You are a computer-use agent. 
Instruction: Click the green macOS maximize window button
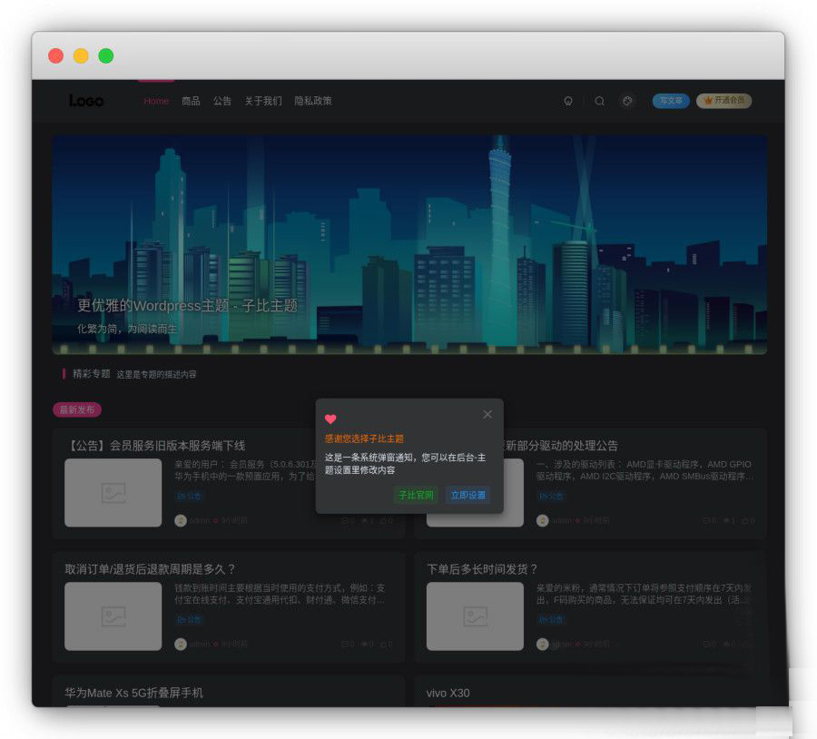click(106, 55)
